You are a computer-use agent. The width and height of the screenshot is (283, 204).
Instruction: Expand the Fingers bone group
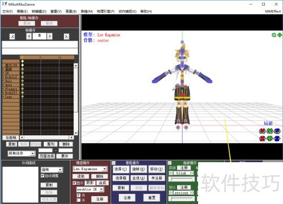point(3,89)
